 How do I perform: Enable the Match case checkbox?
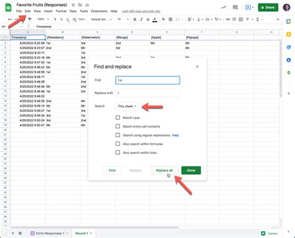(x=118, y=117)
